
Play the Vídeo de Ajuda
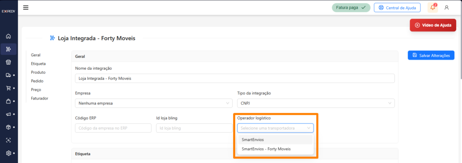433,25
